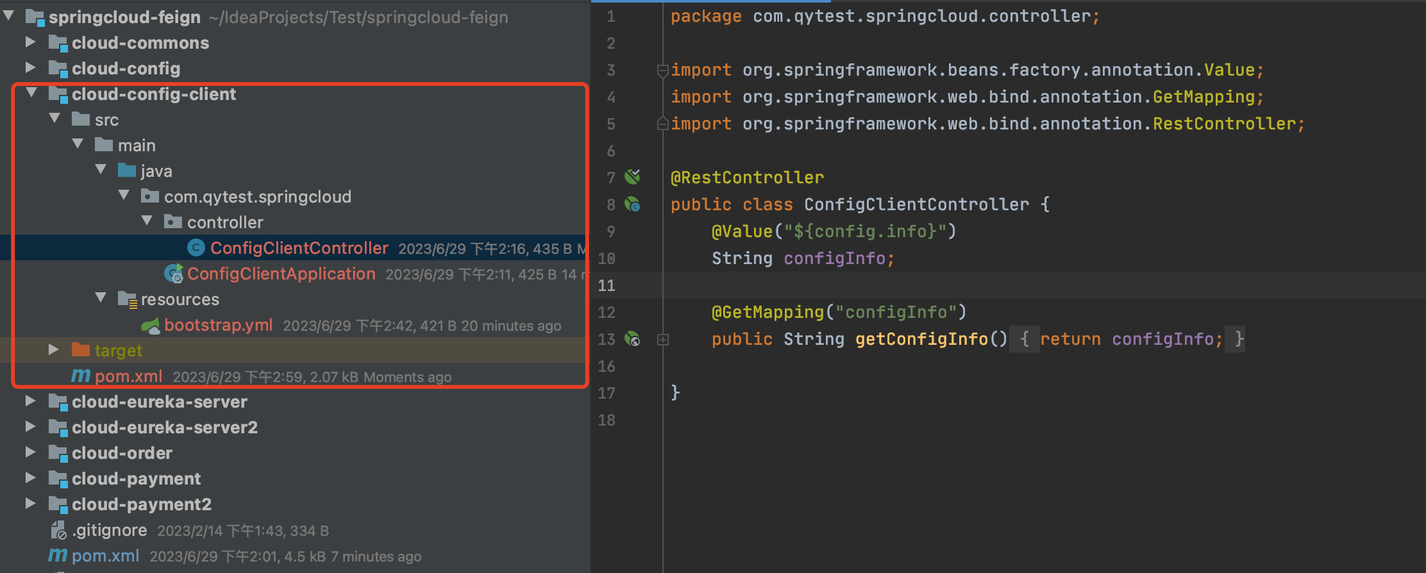
Task: Click the .gitignore file icon
Action: tap(58, 530)
